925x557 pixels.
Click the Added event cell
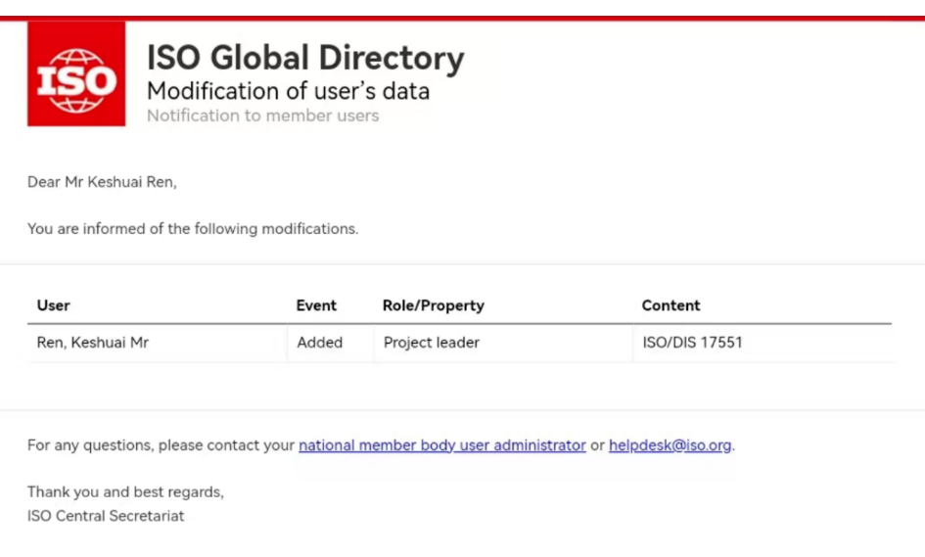click(x=320, y=343)
